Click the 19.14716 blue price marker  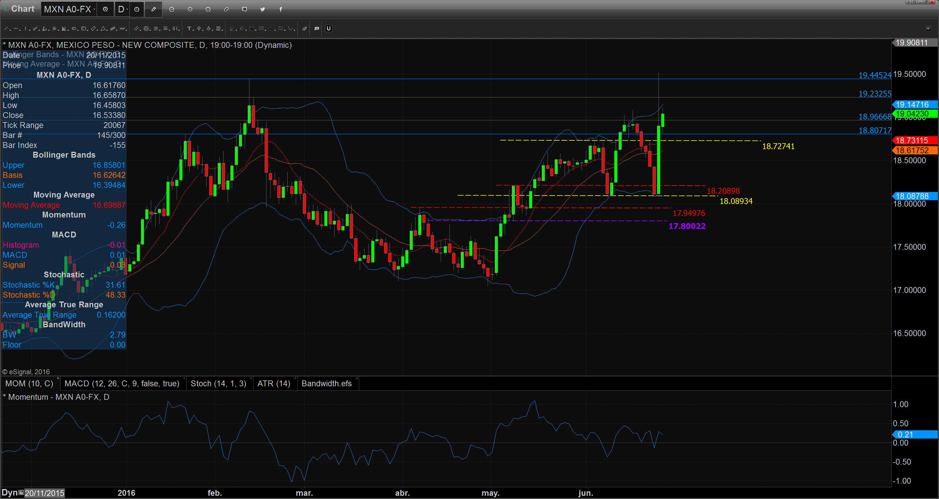pos(914,105)
